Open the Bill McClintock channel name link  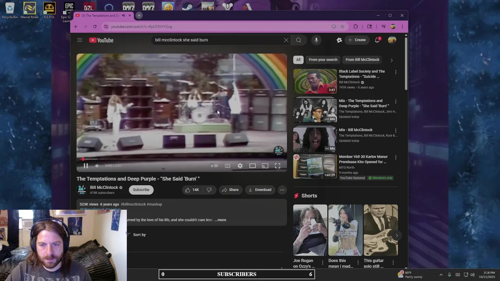pyautogui.click(x=104, y=187)
